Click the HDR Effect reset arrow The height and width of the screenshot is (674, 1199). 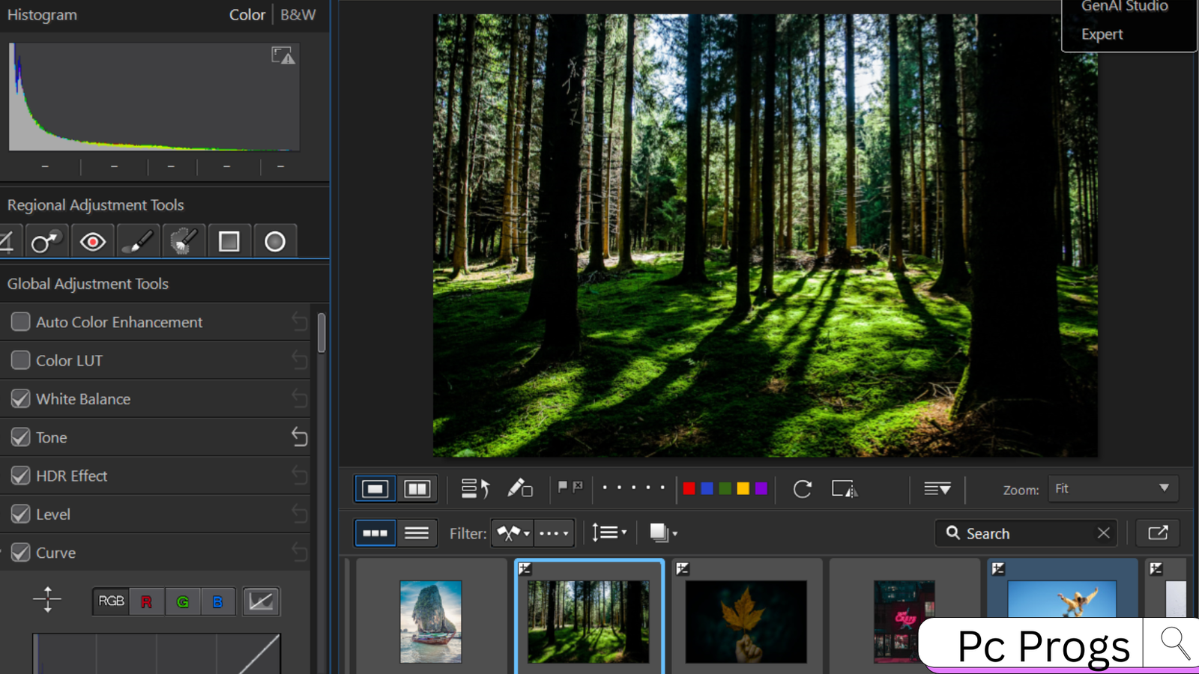(x=299, y=476)
